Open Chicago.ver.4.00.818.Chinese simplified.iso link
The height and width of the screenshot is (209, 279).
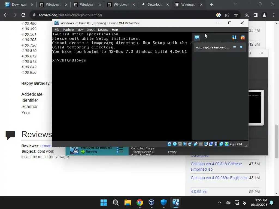(216, 167)
